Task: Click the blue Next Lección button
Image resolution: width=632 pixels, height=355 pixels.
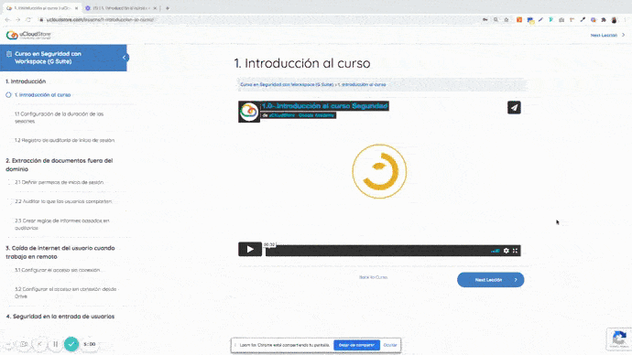Action: click(491, 280)
